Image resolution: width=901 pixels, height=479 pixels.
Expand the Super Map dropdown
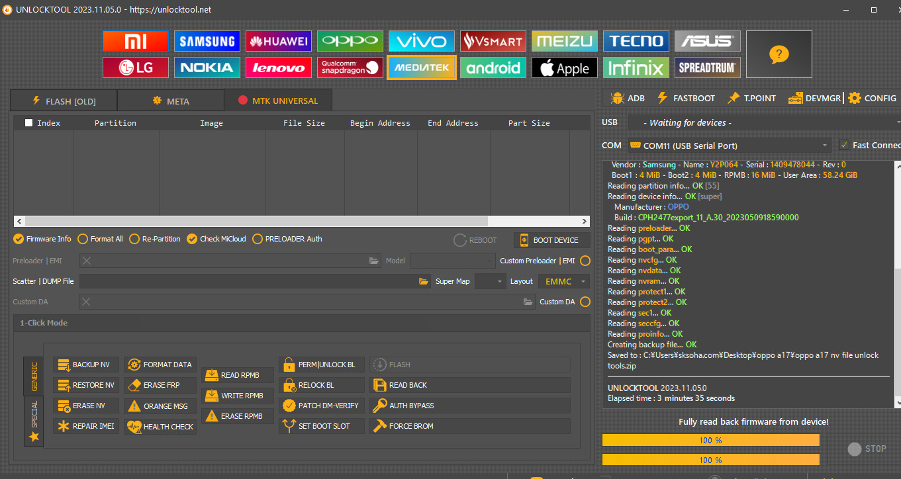(491, 281)
